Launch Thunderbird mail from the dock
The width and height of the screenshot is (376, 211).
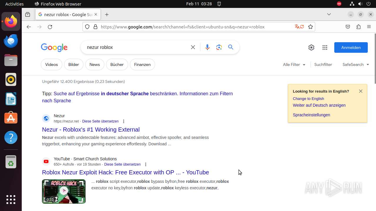click(x=11, y=41)
